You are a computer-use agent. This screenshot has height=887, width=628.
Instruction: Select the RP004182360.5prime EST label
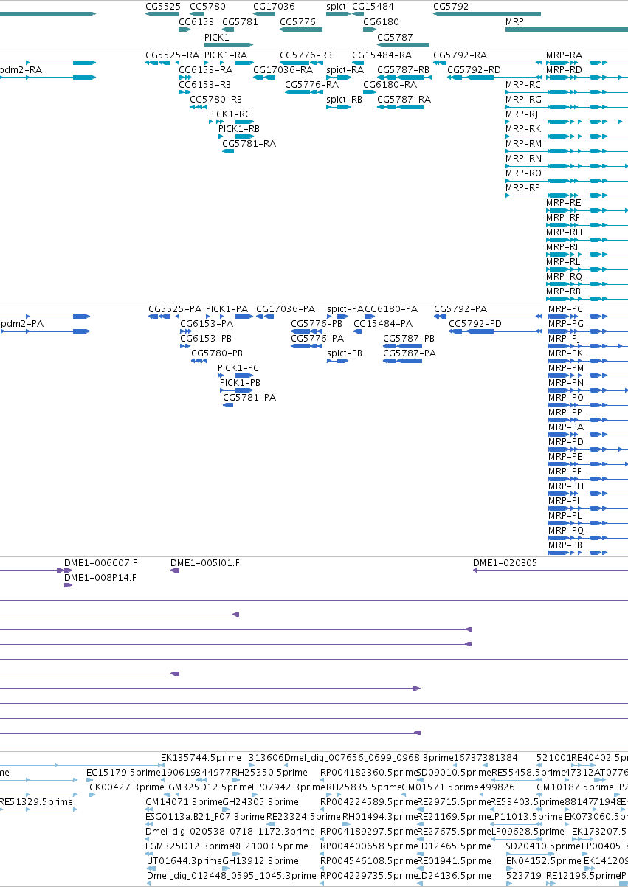click(x=369, y=773)
